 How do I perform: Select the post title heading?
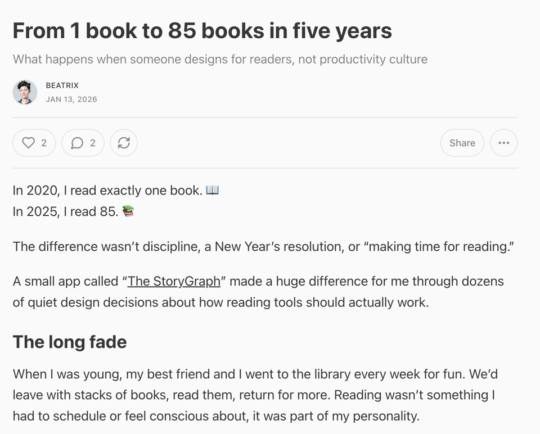coord(202,30)
